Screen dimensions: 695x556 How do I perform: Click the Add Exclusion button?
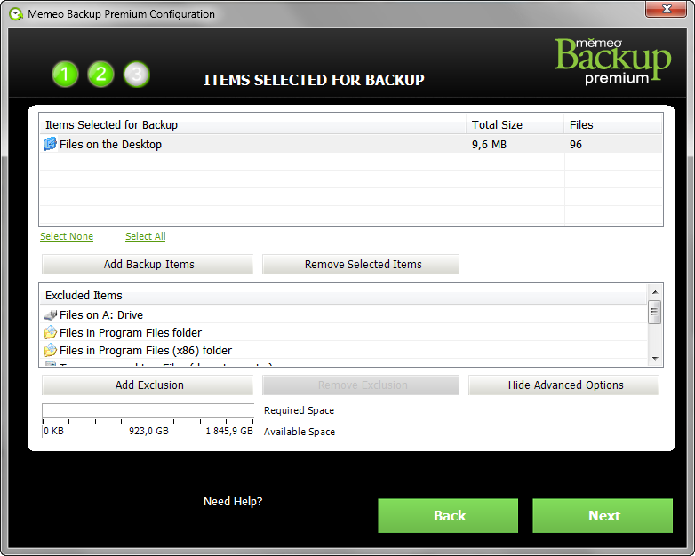(148, 385)
